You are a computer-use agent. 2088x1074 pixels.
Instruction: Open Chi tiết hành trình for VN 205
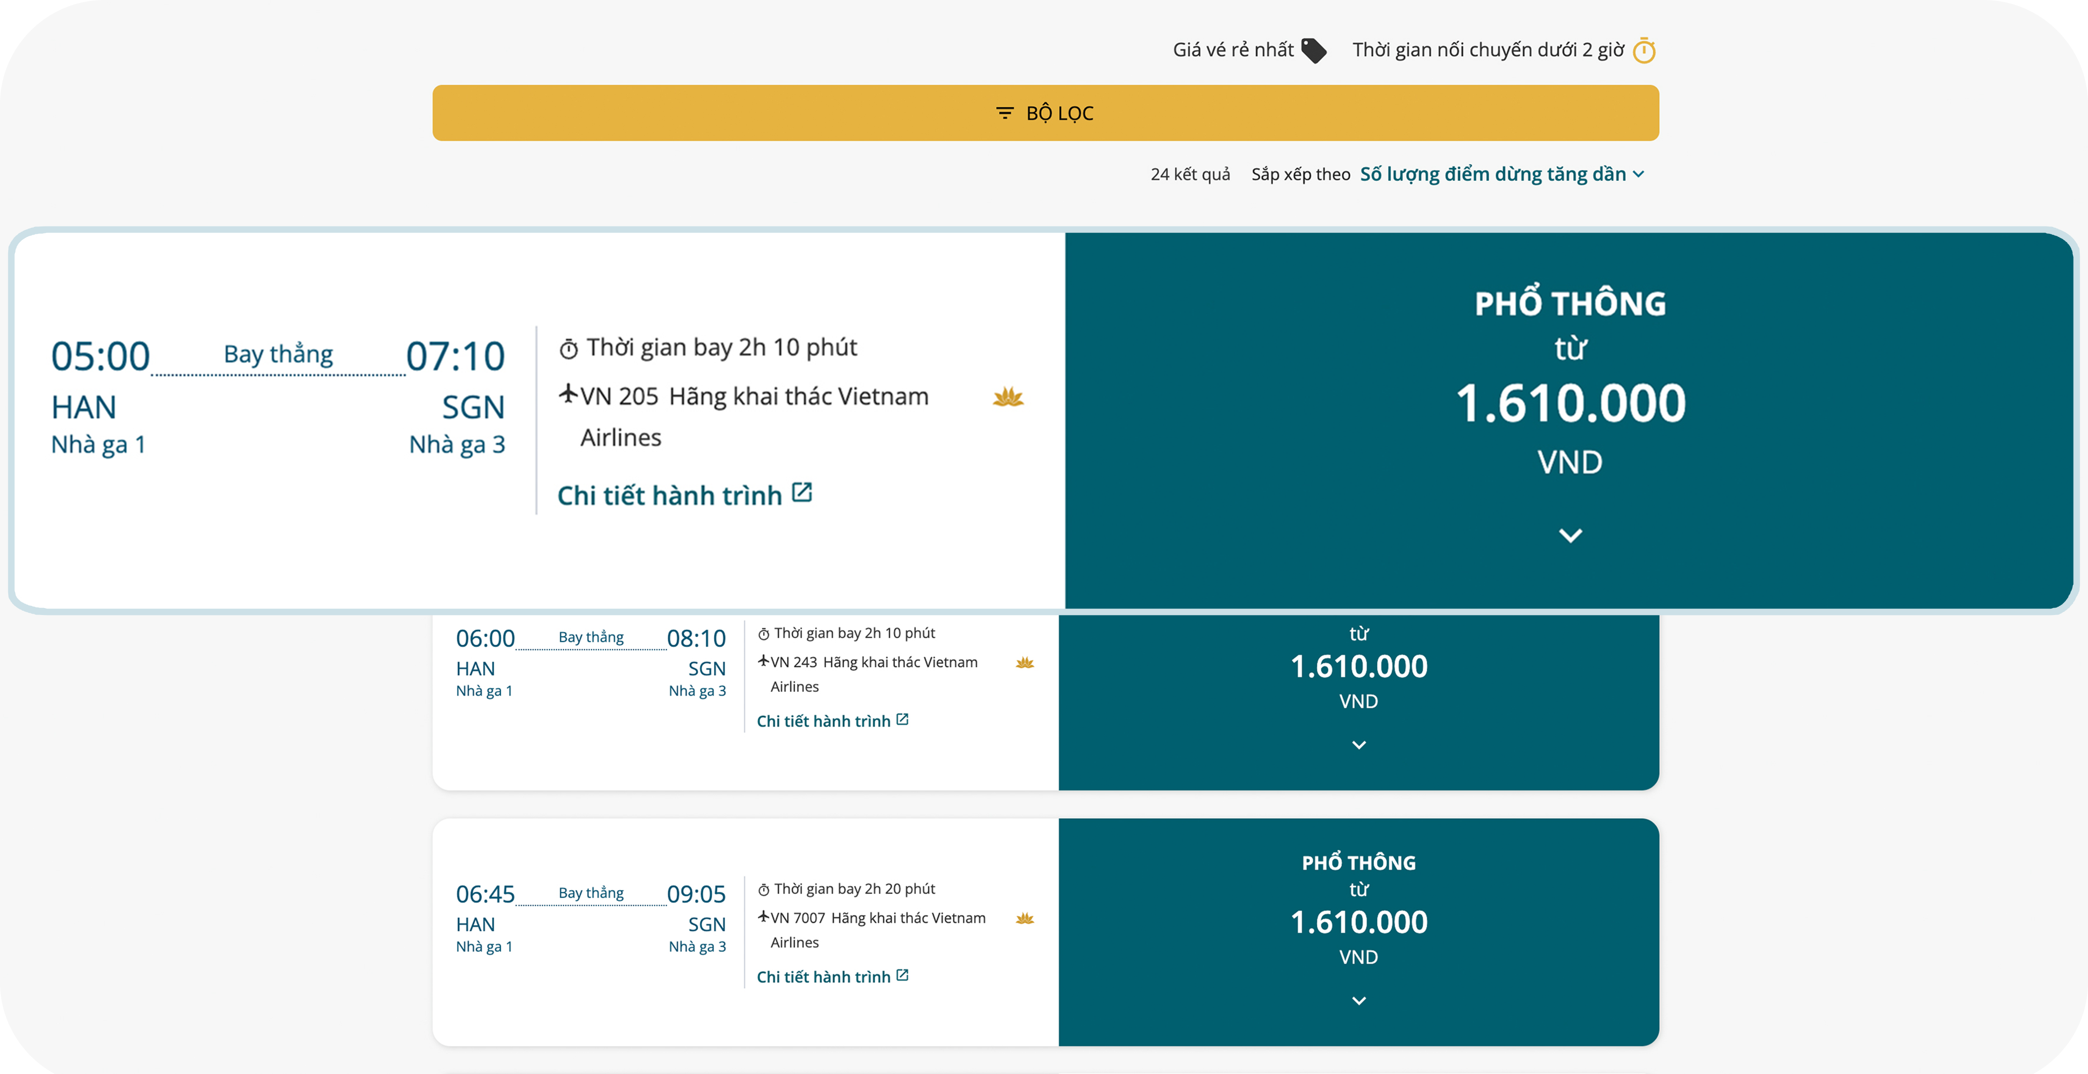click(x=669, y=495)
